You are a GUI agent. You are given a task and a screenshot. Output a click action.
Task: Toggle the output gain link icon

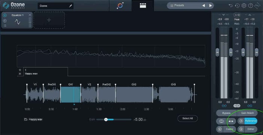(250, 106)
